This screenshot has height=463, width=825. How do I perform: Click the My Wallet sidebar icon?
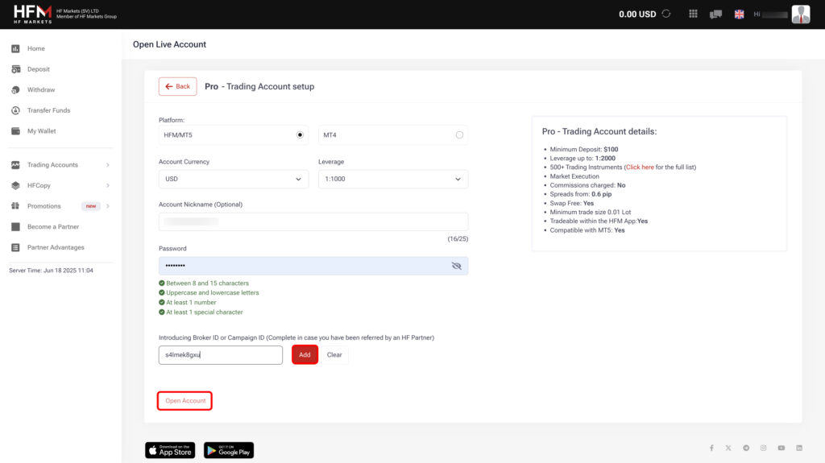click(x=16, y=131)
